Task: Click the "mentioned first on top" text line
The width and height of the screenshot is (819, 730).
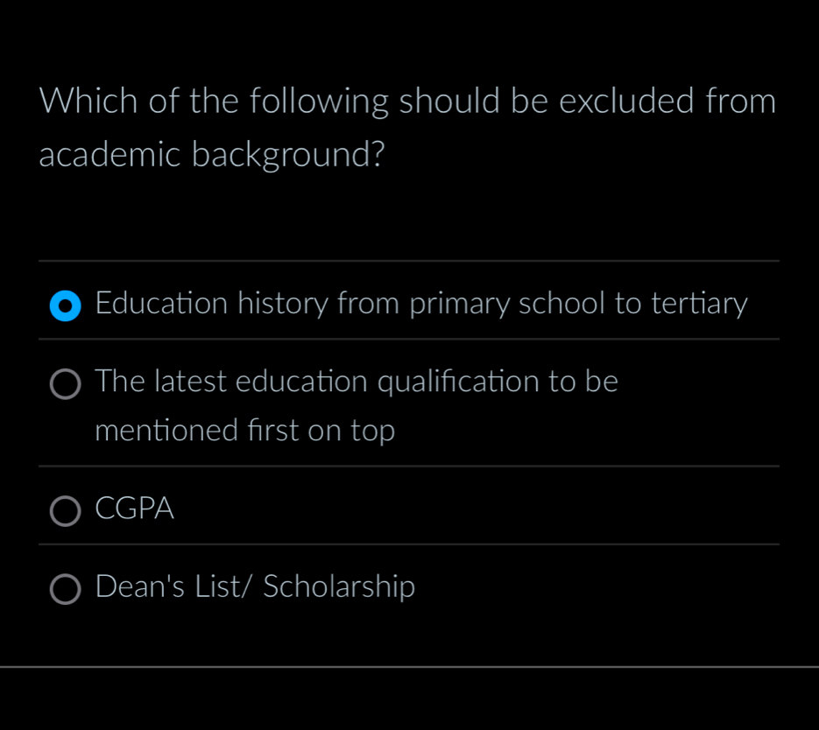Action: click(x=244, y=431)
